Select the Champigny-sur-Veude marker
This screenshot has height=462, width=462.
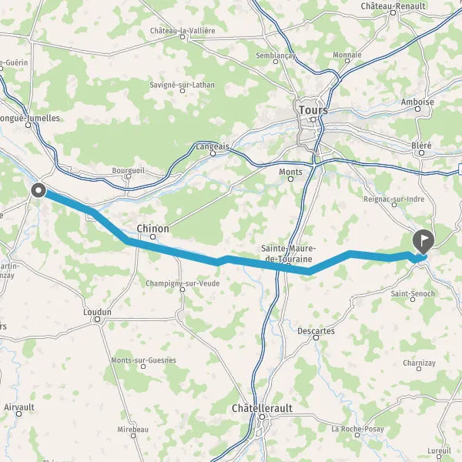click(x=182, y=290)
